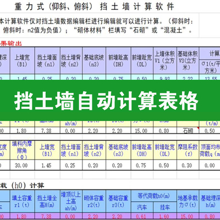Click the yellow header 挡土墙面坡(n1)
Image resolution: width=220 pixels, height=220 pixels.
[x=71, y=150]
